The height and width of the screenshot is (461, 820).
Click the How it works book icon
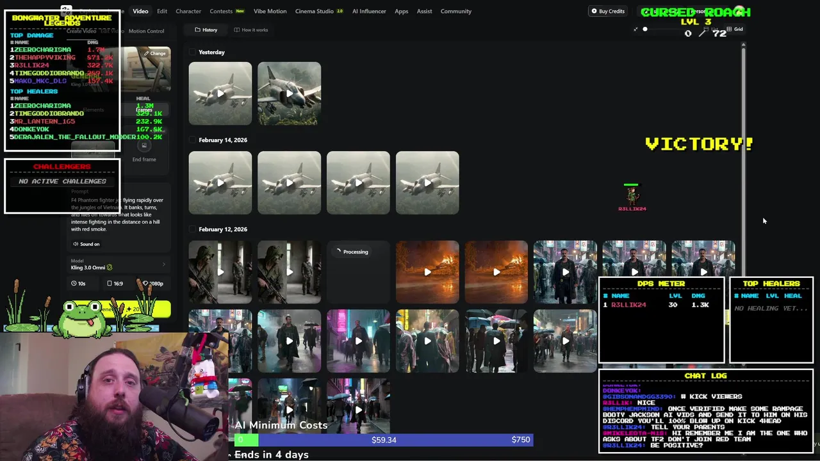[x=236, y=30]
